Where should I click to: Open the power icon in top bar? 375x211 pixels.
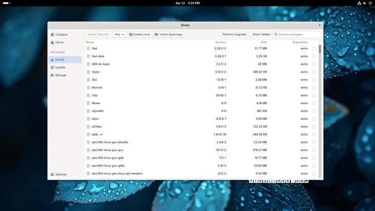[370, 3]
